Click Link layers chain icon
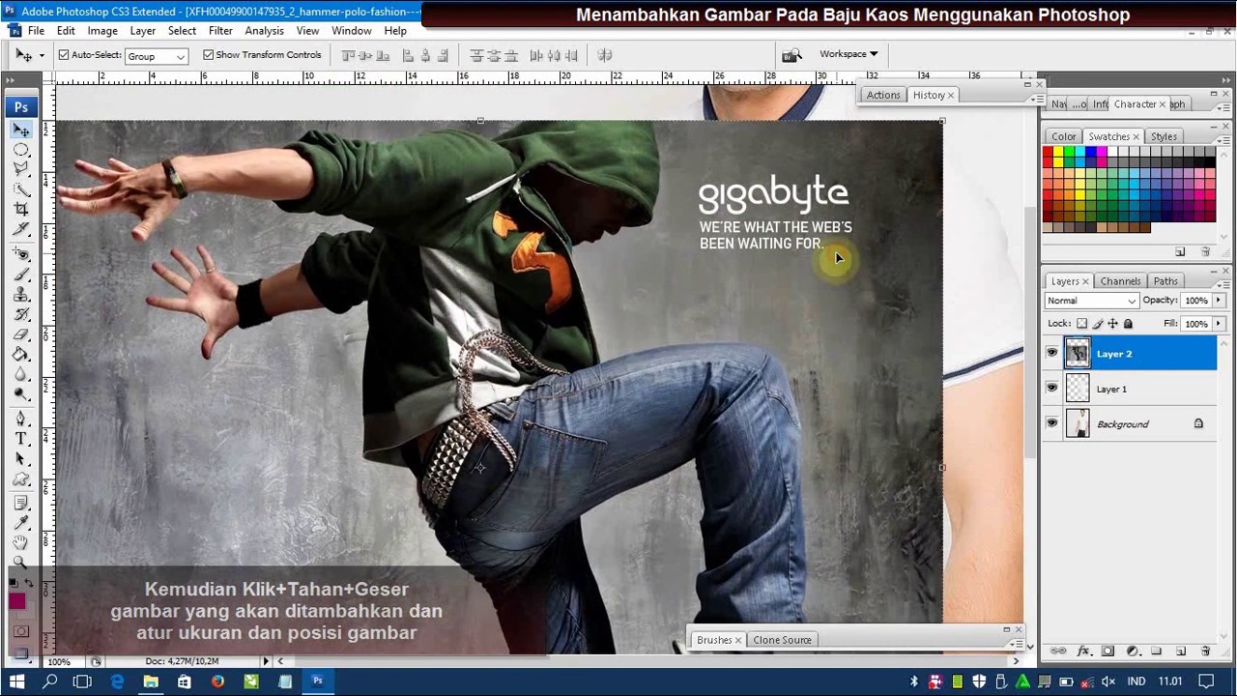 point(1058,652)
